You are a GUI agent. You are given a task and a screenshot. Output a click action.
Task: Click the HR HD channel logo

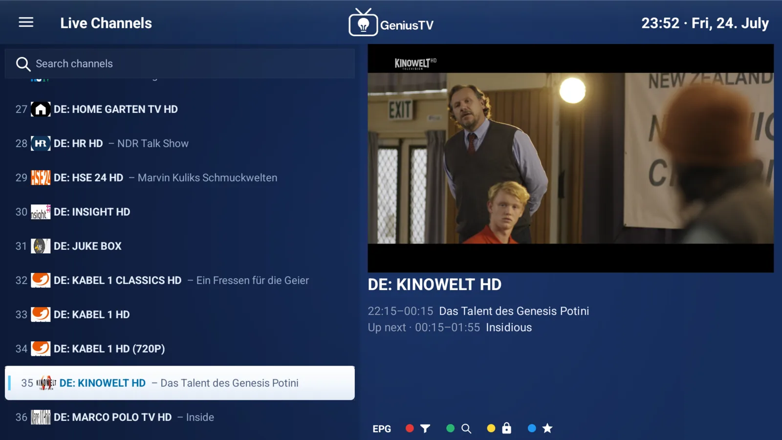click(x=41, y=143)
